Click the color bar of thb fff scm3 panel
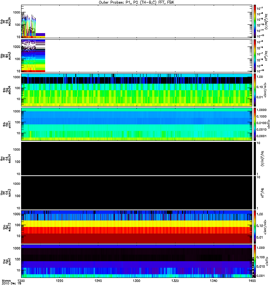The width and height of the screenshot is (273, 291). 255,56
